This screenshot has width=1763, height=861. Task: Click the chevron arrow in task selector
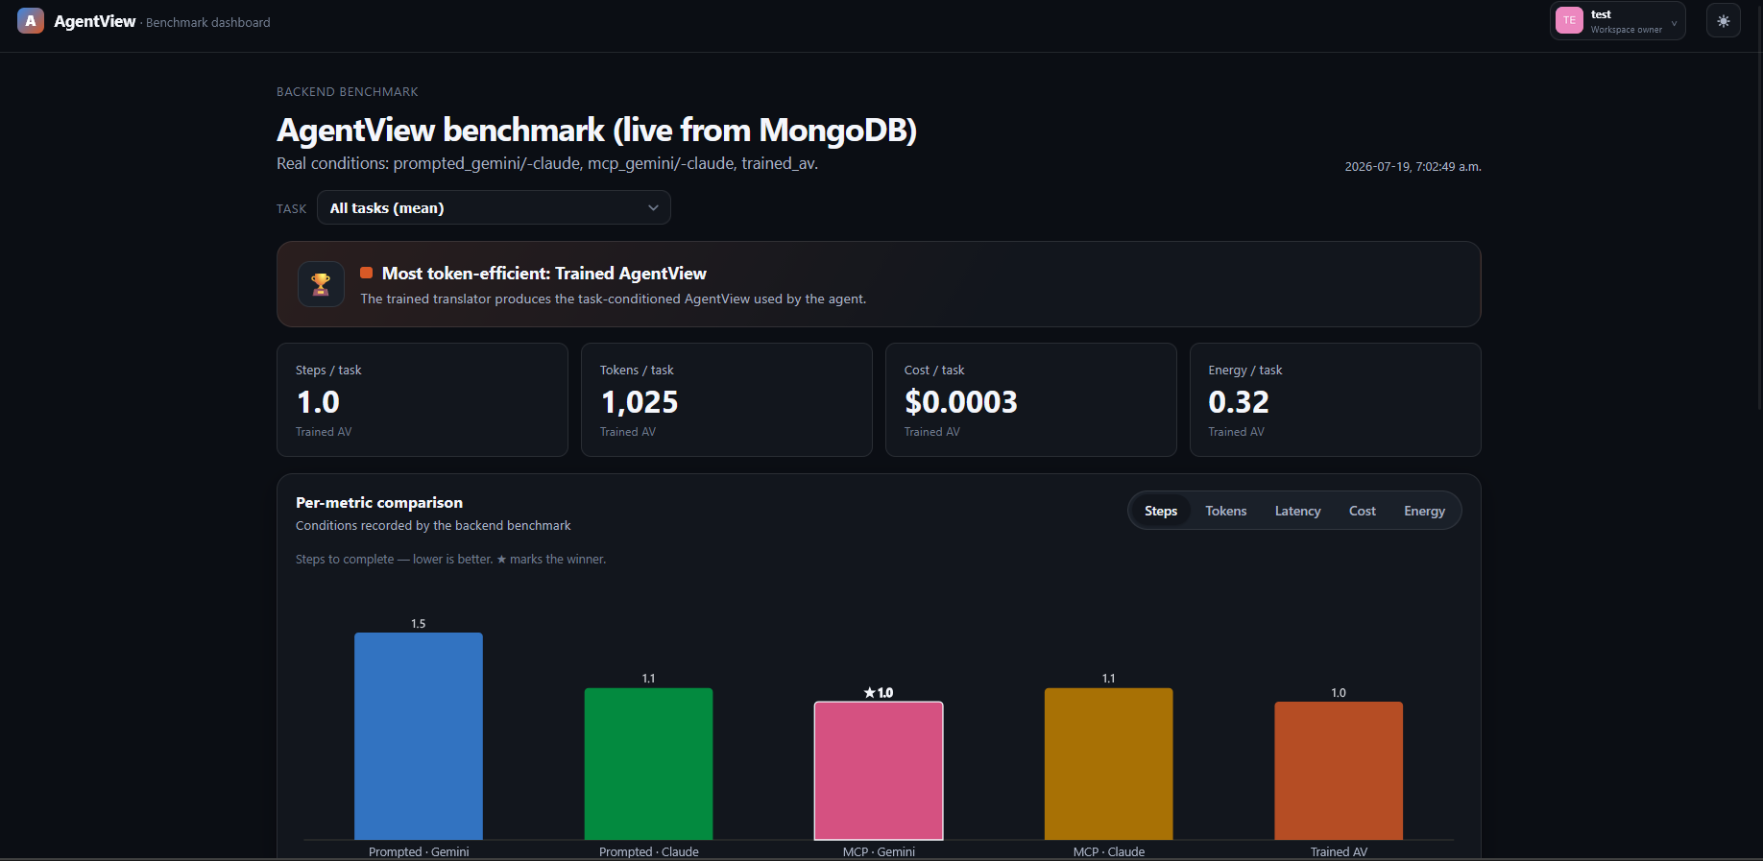tap(653, 207)
